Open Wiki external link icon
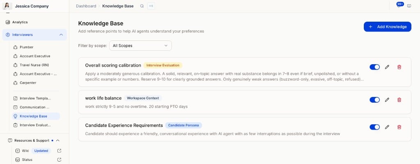The image size is (420, 164). point(59,151)
